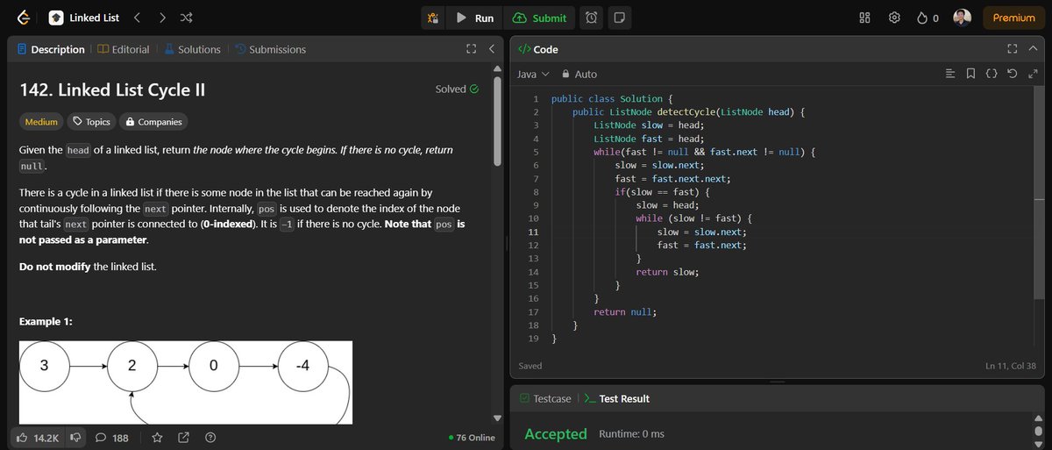
Task: Bookmark the code with bookmark icon
Action: (970, 75)
